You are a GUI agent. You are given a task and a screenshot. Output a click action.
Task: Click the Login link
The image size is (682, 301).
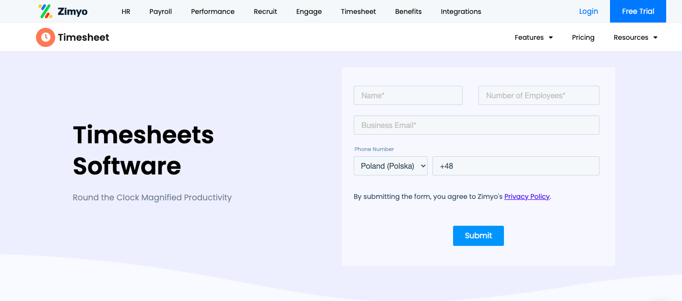pos(588,12)
